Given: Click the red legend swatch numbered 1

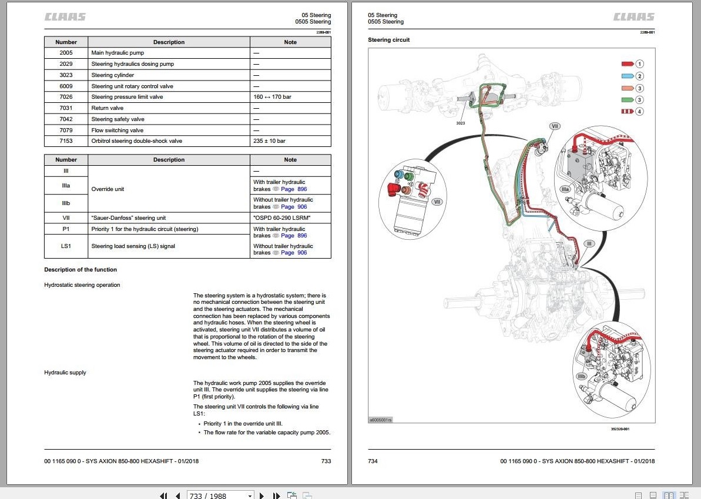Looking at the screenshot, I should [x=628, y=64].
